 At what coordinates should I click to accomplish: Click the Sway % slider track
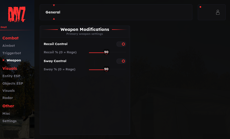107,69
